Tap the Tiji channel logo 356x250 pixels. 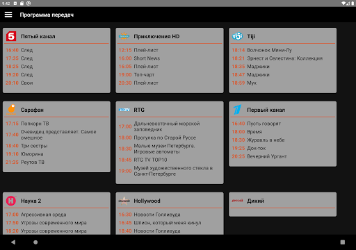point(237,36)
